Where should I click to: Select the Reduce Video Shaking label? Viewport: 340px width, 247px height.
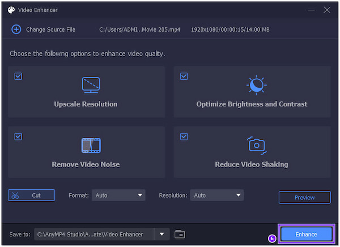tap(252, 164)
